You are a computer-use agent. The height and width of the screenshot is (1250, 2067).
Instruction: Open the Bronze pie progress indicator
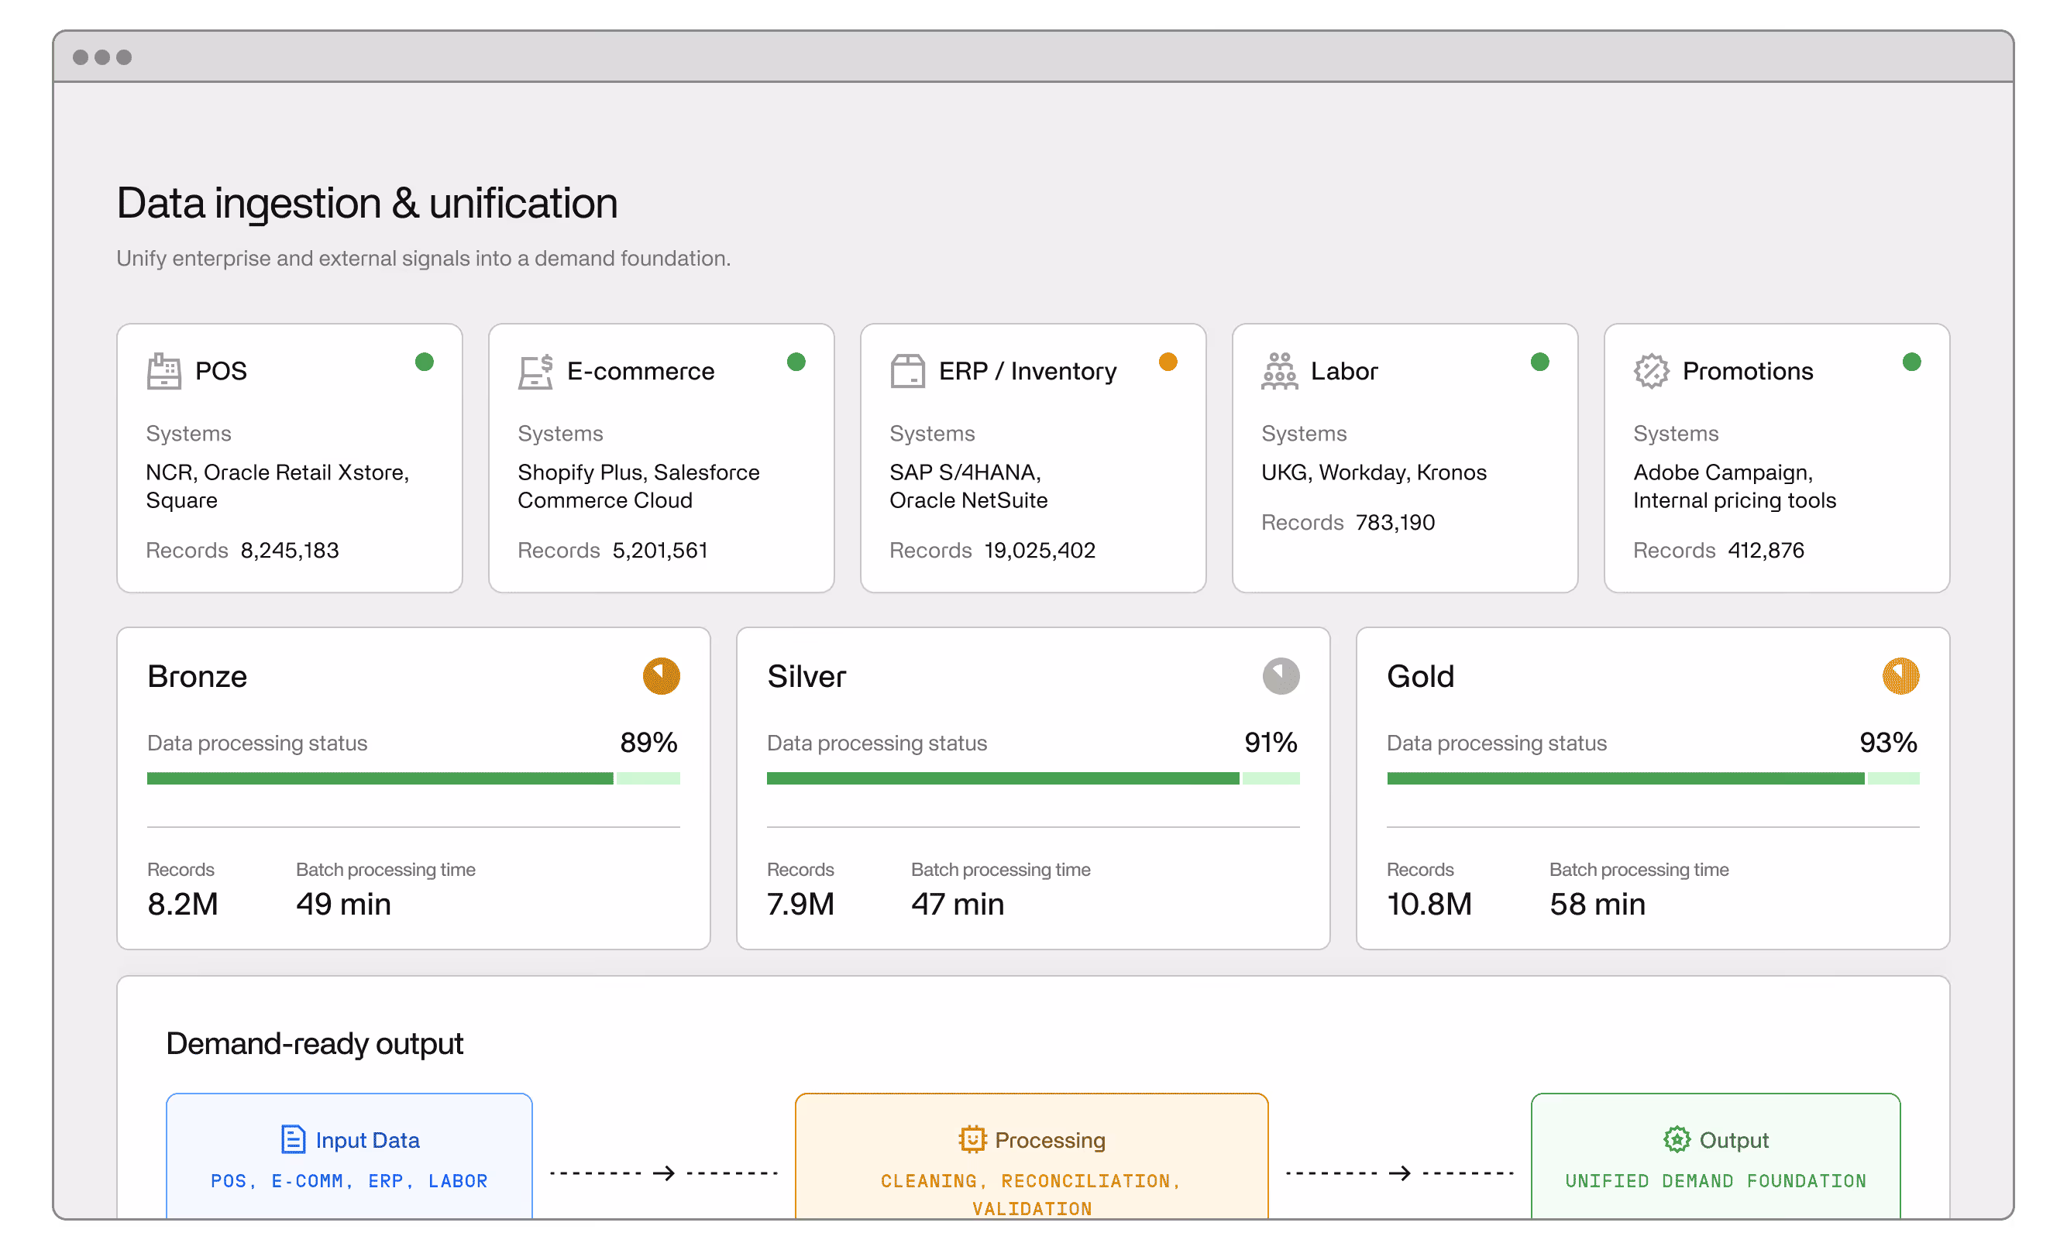click(x=662, y=675)
